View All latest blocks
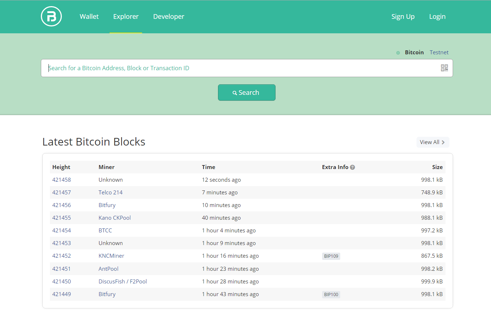Screen dimensions: 491x316 coord(432,142)
